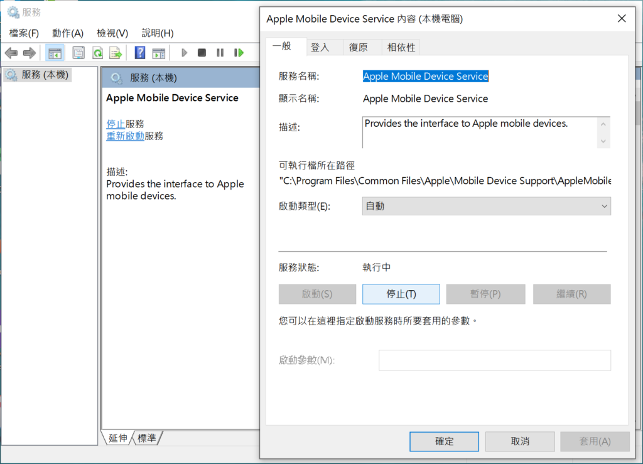Click the Pause service toolbar icon
The width and height of the screenshot is (643, 464).
(x=220, y=53)
